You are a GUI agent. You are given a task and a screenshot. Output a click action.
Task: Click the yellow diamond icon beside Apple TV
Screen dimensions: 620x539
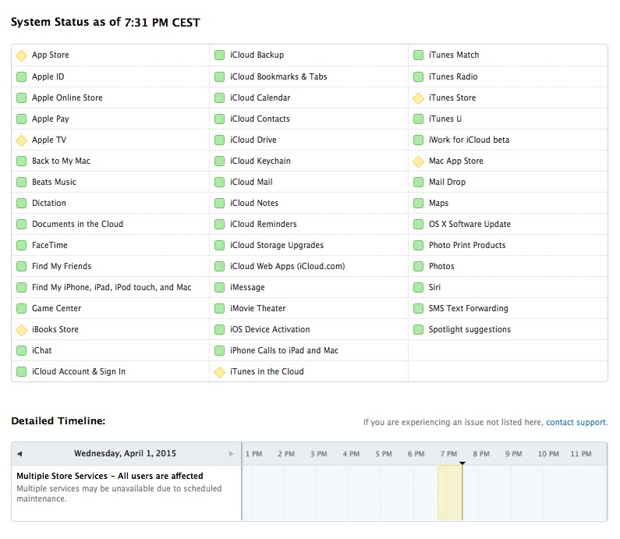click(21, 140)
